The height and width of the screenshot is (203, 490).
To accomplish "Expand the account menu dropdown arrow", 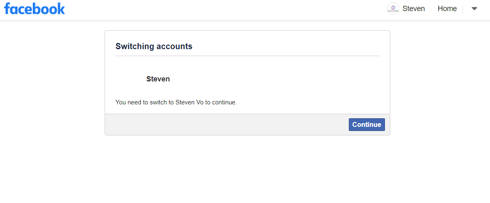I will tap(474, 9).
